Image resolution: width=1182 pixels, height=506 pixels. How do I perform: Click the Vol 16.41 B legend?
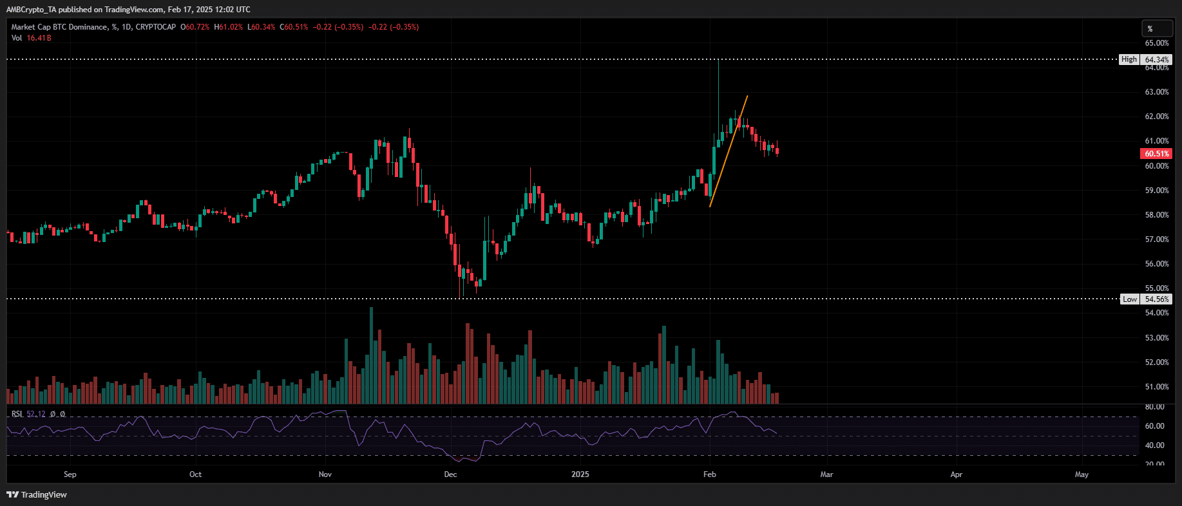point(31,38)
